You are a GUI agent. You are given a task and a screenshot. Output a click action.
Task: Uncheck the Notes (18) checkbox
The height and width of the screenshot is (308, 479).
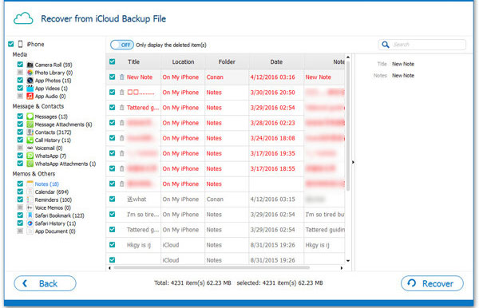click(20, 184)
